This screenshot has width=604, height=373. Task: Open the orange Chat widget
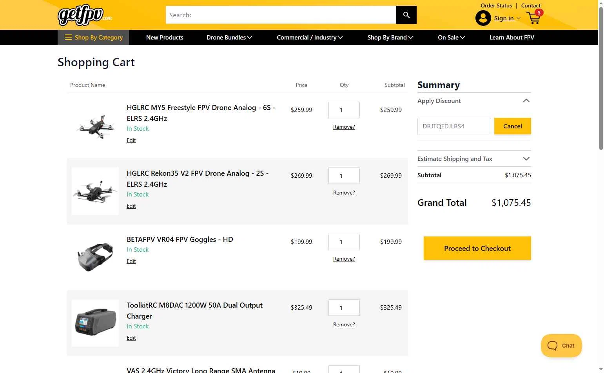[x=561, y=346]
